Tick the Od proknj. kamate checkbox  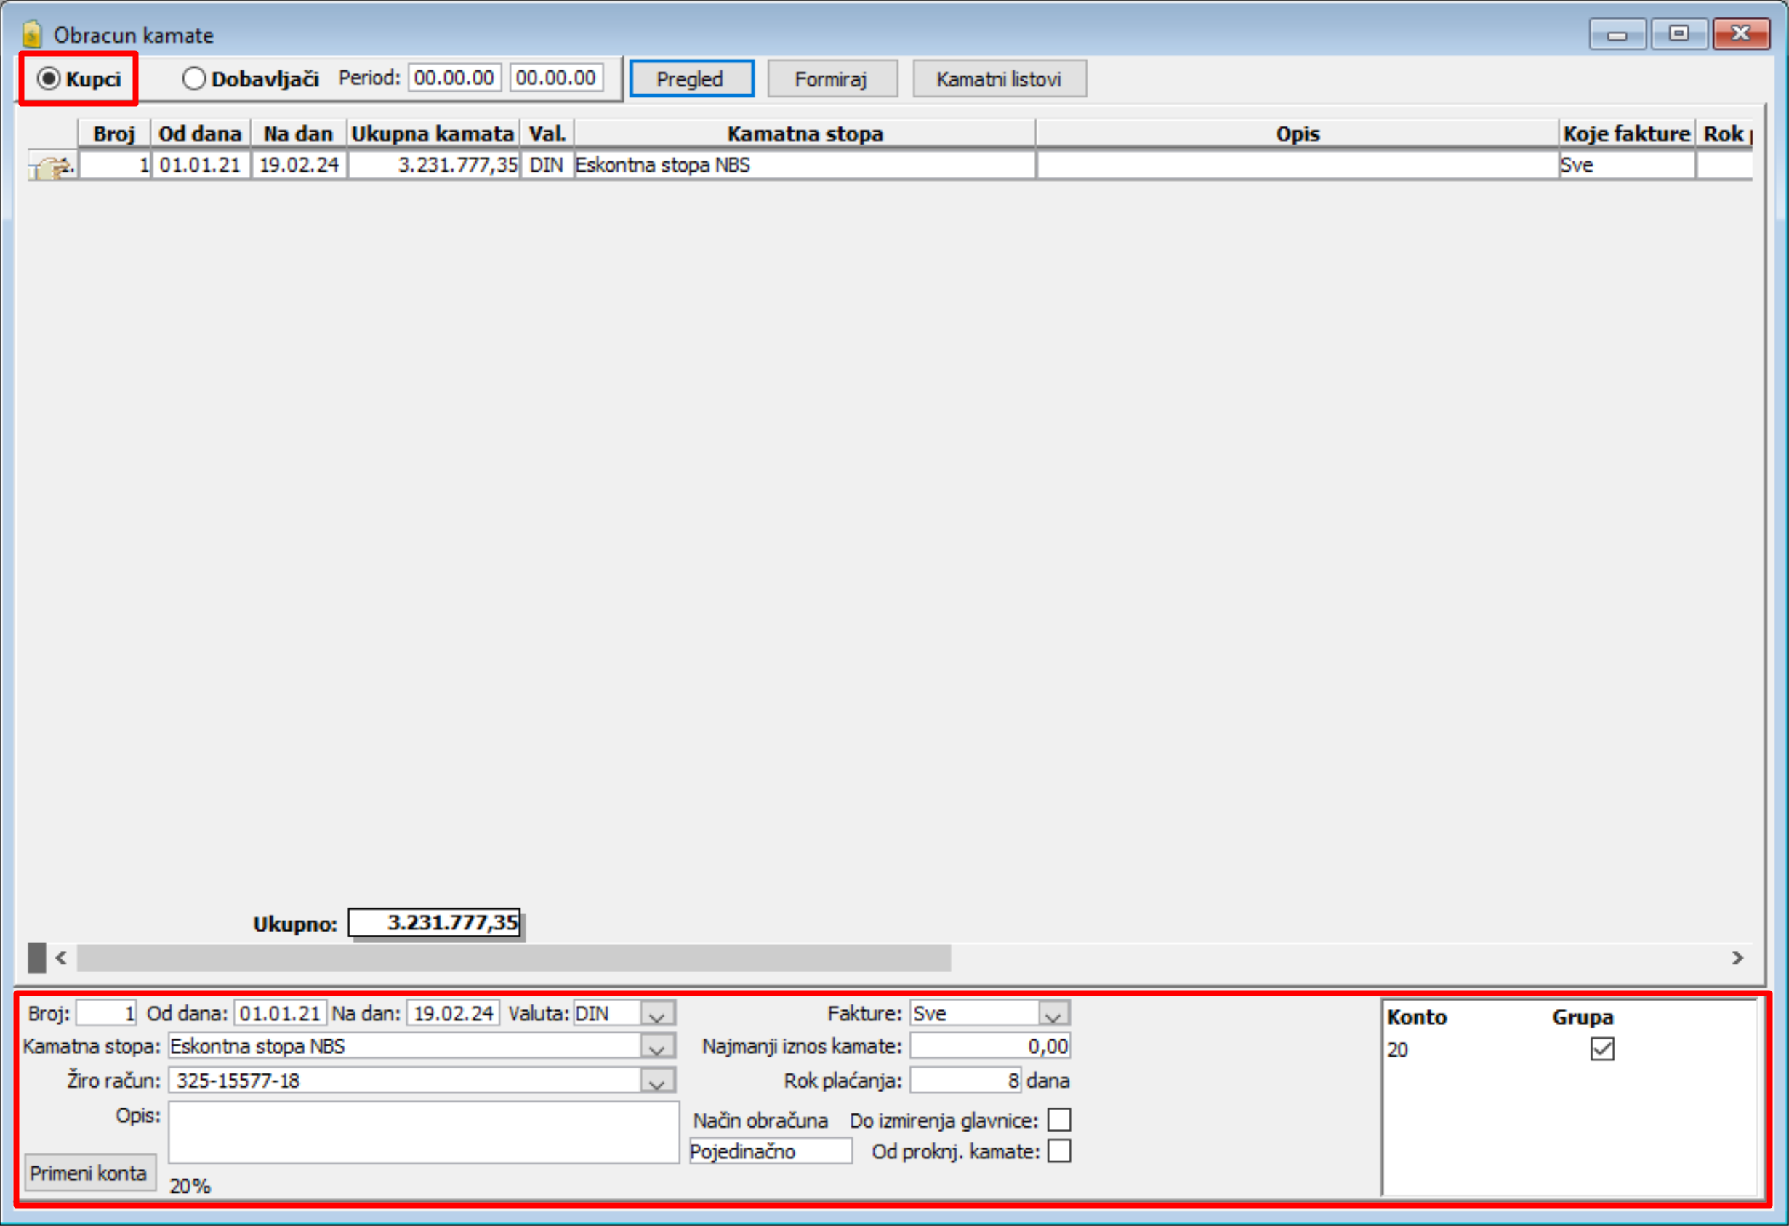[x=1059, y=1151]
